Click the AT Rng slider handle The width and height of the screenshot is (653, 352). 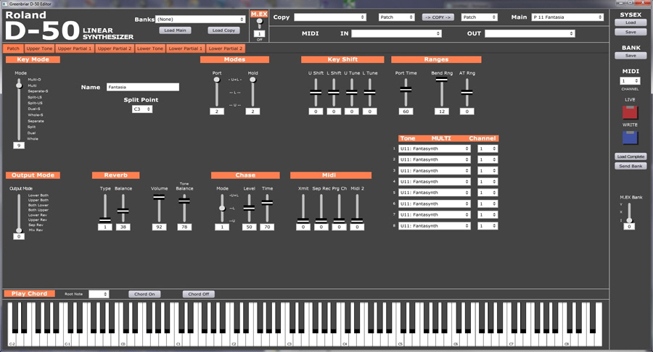pyautogui.click(x=467, y=92)
